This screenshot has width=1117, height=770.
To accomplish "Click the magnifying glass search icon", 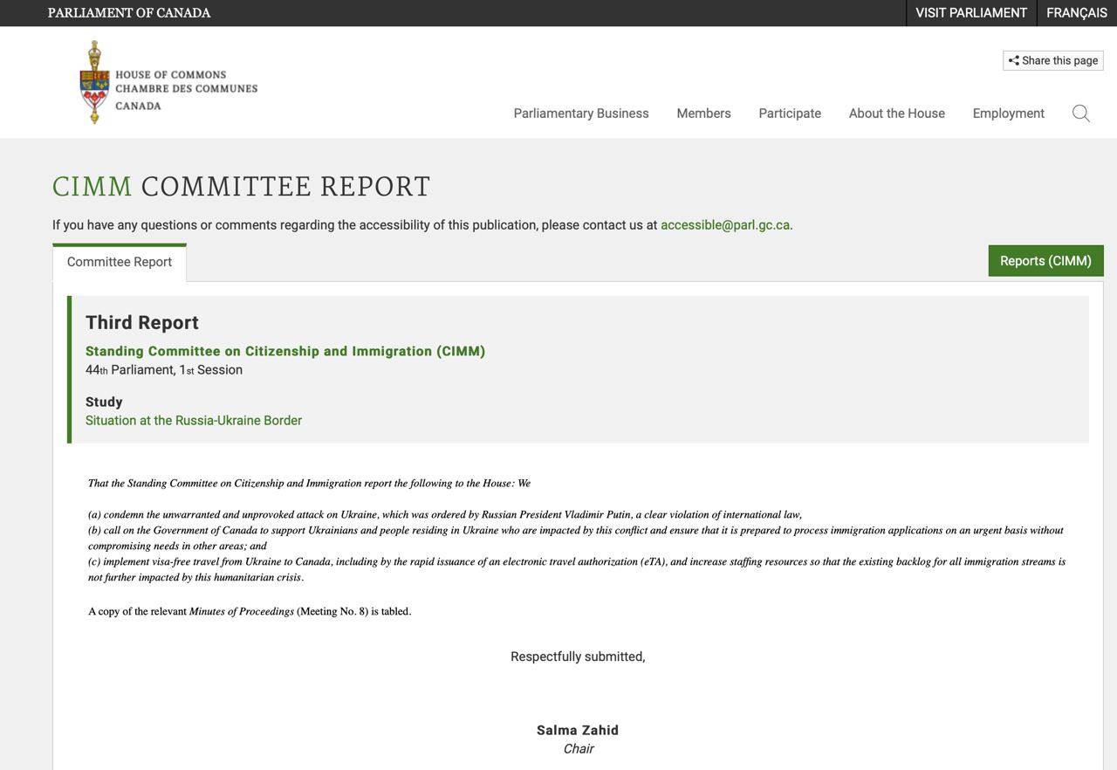I will pyautogui.click(x=1080, y=113).
